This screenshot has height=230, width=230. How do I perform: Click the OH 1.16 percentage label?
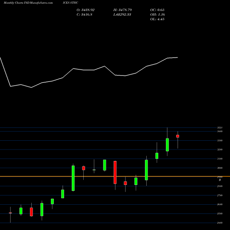[x=158, y=15]
